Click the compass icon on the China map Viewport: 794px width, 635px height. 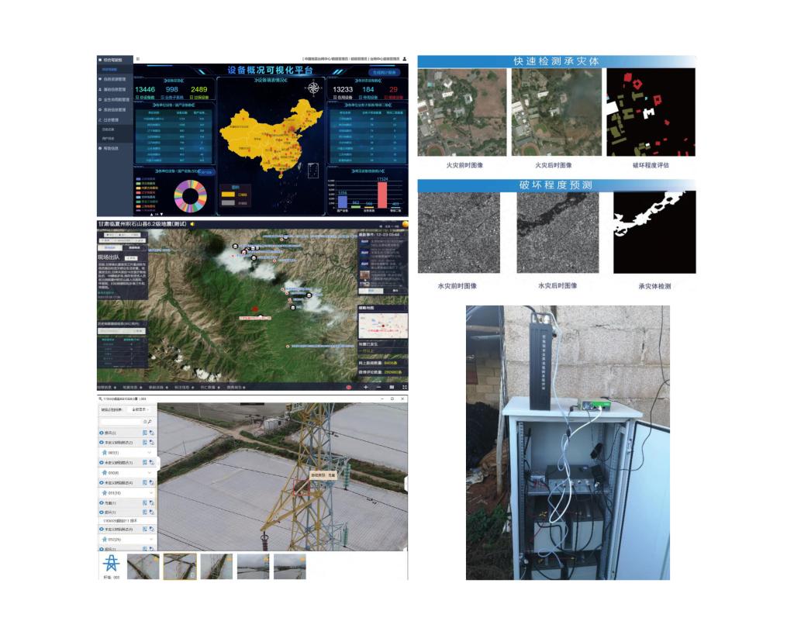tap(313, 88)
